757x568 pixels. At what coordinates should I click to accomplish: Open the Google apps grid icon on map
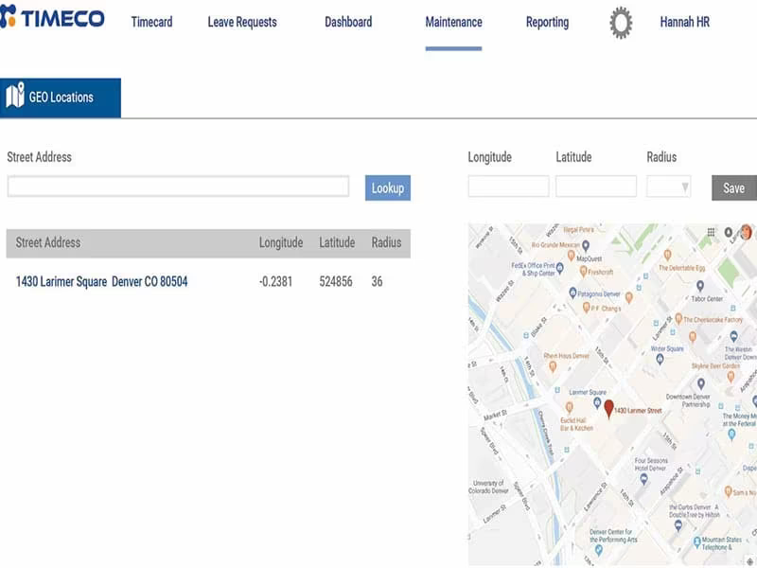click(712, 232)
